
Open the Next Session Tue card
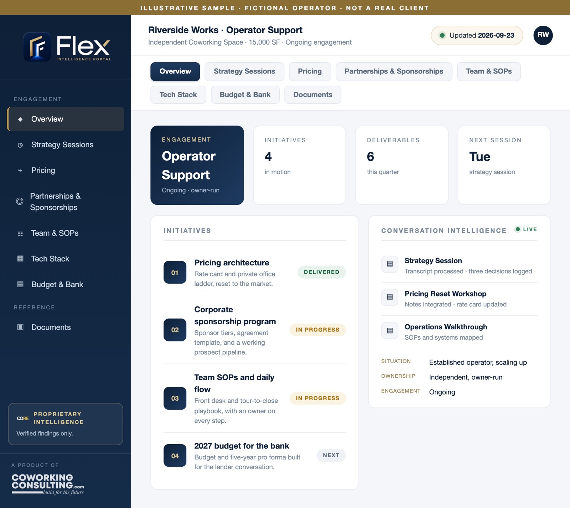[504, 165]
